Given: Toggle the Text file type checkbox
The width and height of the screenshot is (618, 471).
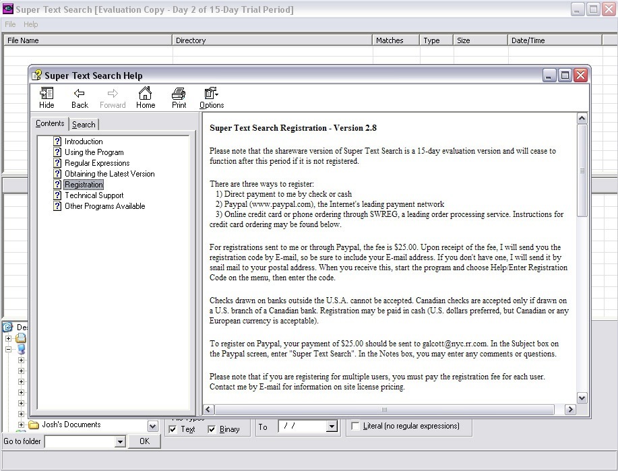Looking at the screenshot, I should (x=173, y=429).
